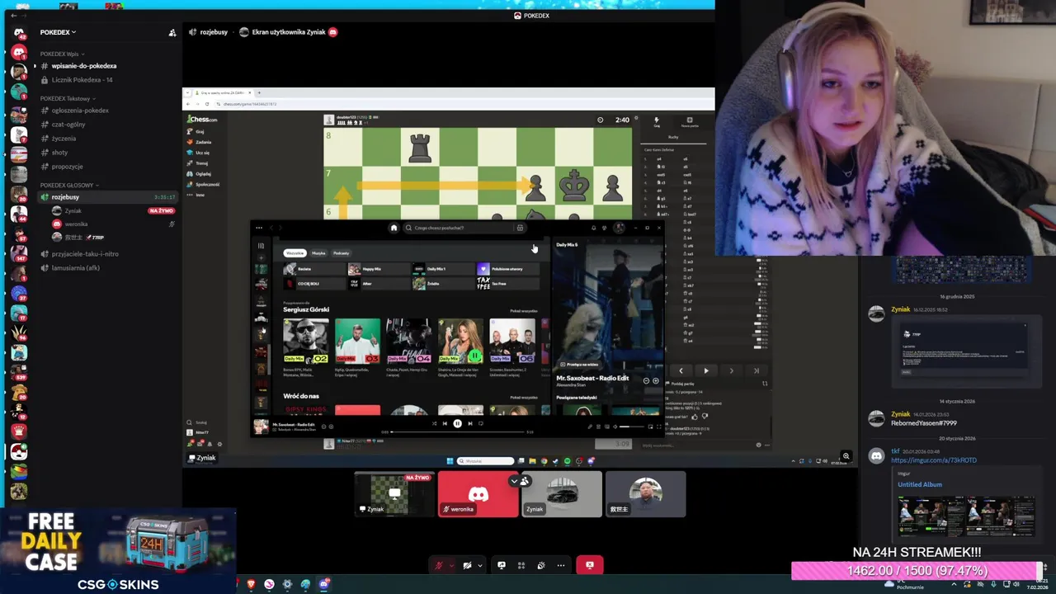Unmute the microphone in call controls

pos(439,565)
